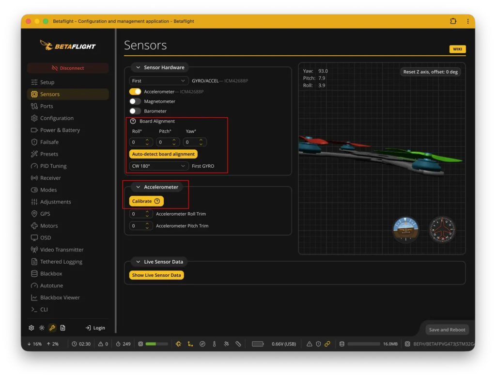Click the 16.0MB storage usage bar
This screenshot has height=379, width=496.
click(x=364, y=344)
